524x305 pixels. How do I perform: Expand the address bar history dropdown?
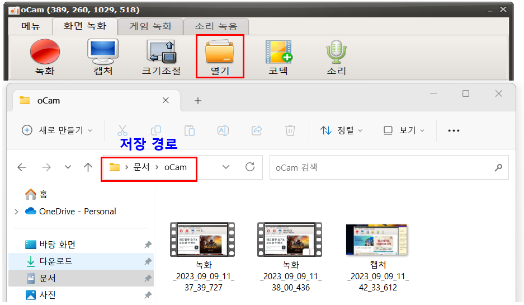(x=226, y=167)
